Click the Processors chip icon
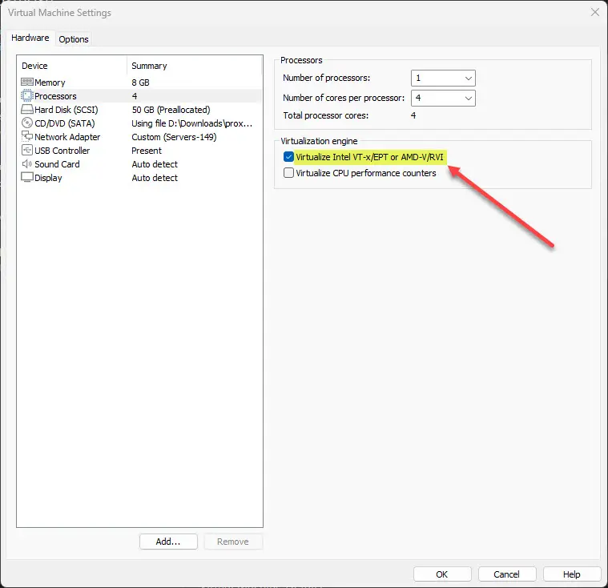608x588 pixels. 26,96
